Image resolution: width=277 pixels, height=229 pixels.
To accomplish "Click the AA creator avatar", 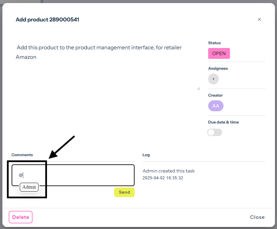I will [216, 106].
